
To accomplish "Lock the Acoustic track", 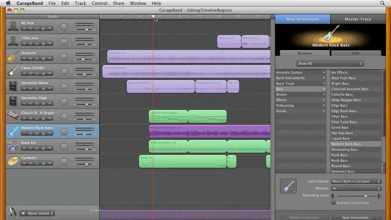I will (44, 59).
